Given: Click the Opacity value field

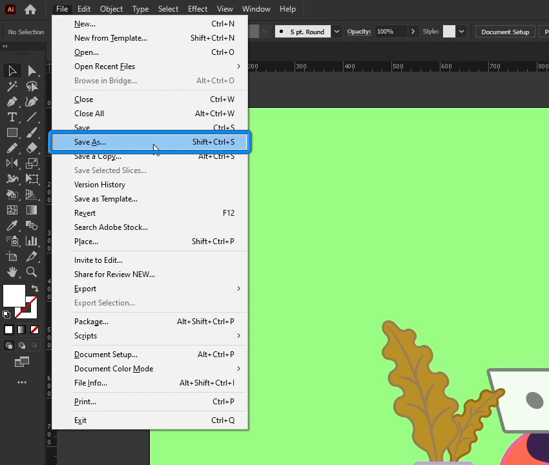Looking at the screenshot, I should coord(390,32).
